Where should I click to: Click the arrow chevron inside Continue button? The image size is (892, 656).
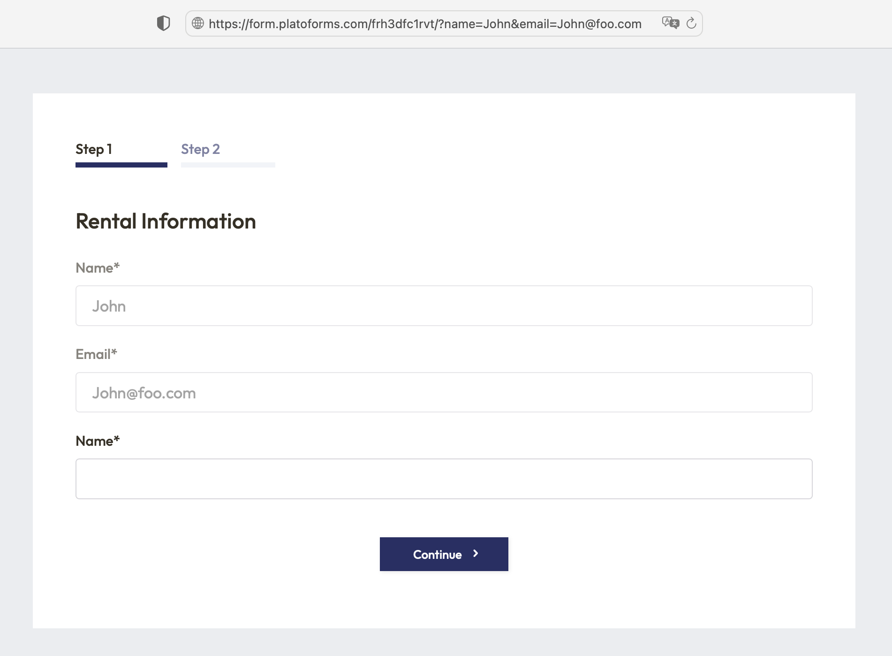pos(476,554)
